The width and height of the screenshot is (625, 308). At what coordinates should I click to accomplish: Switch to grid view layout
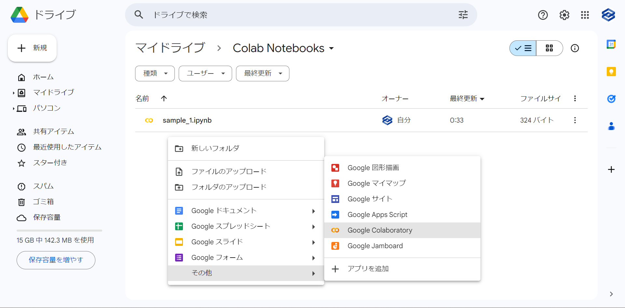coord(549,48)
